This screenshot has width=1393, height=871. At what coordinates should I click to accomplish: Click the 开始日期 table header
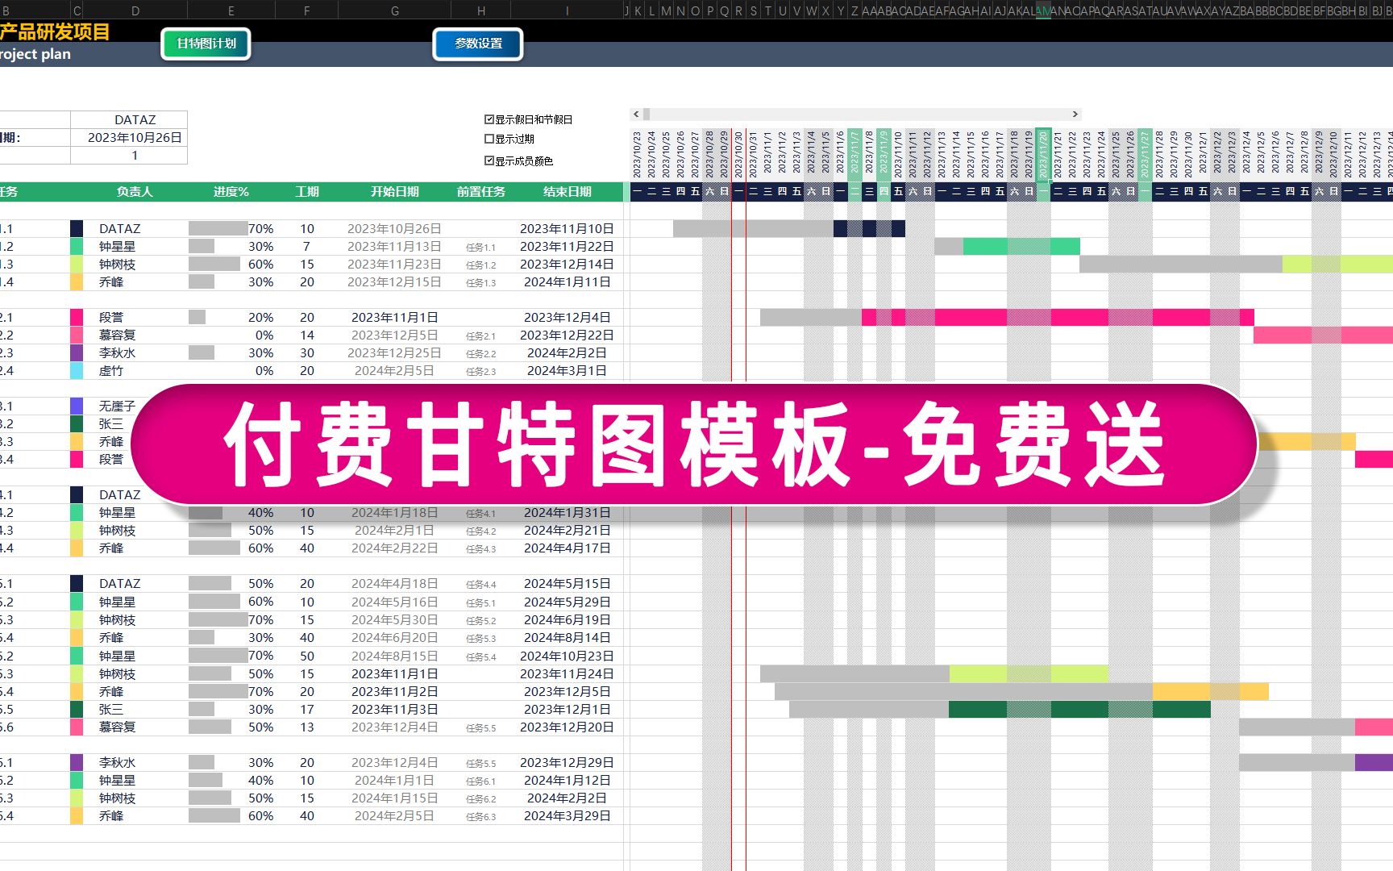[x=395, y=192]
